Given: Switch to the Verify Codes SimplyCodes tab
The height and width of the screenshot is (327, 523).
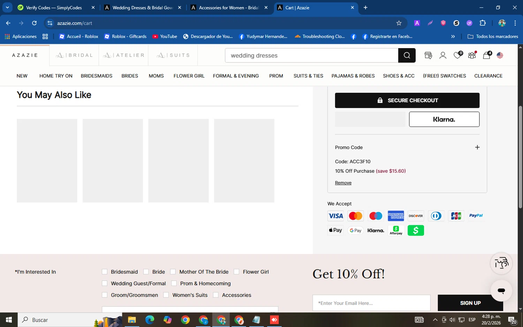Looking at the screenshot, I should point(56,7).
